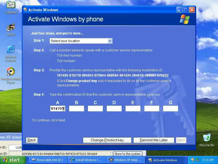Click confirmation ID field A
The height and width of the screenshot is (164, 218).
(58, 109)
